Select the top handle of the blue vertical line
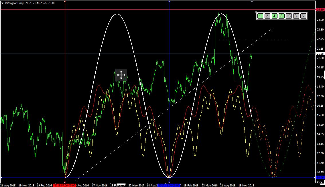Image resolution: width=325 pixels, height=187 pixels. [x=169, y=1]
